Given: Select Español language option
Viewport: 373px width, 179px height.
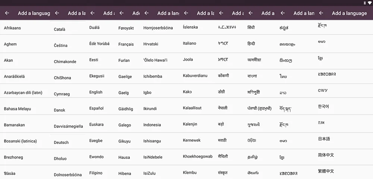Looking at the screenshot, I should (96, 109).
